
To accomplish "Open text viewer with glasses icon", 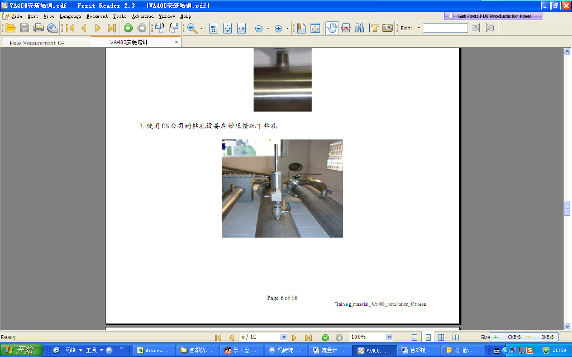I will pos(346,28).
